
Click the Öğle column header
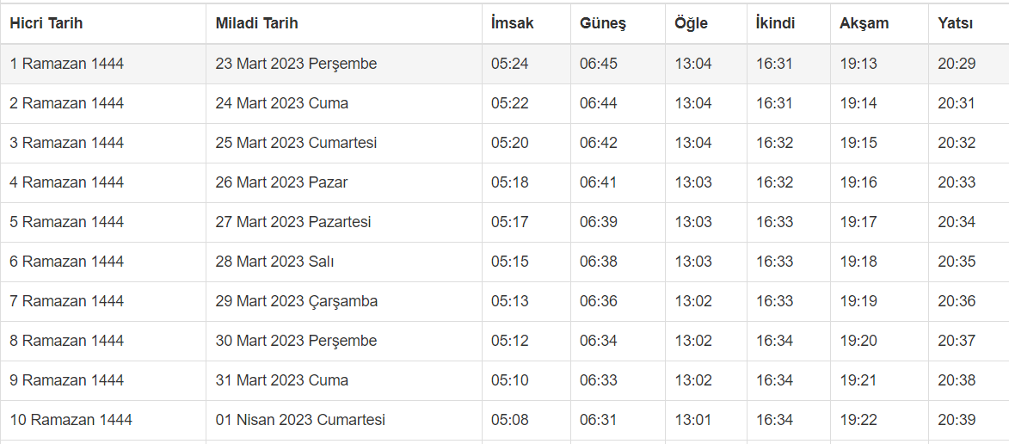[692, 23]
